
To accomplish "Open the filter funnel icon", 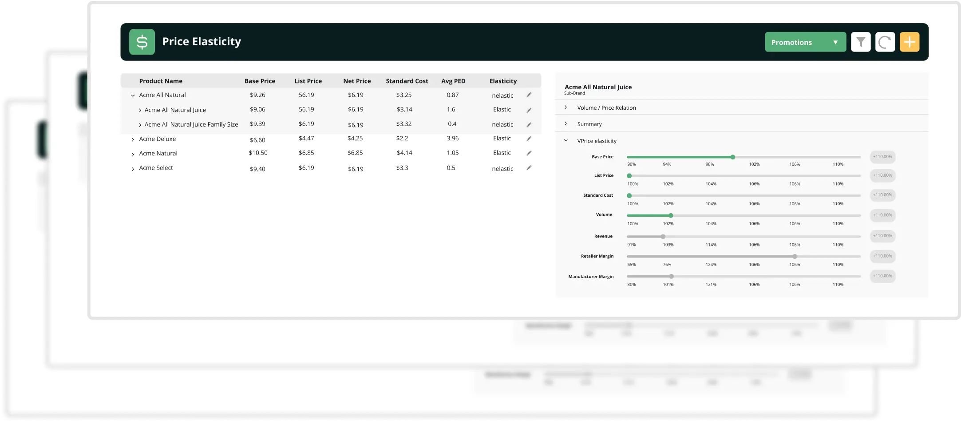I will pyautogui.click(x=861, y=42).
